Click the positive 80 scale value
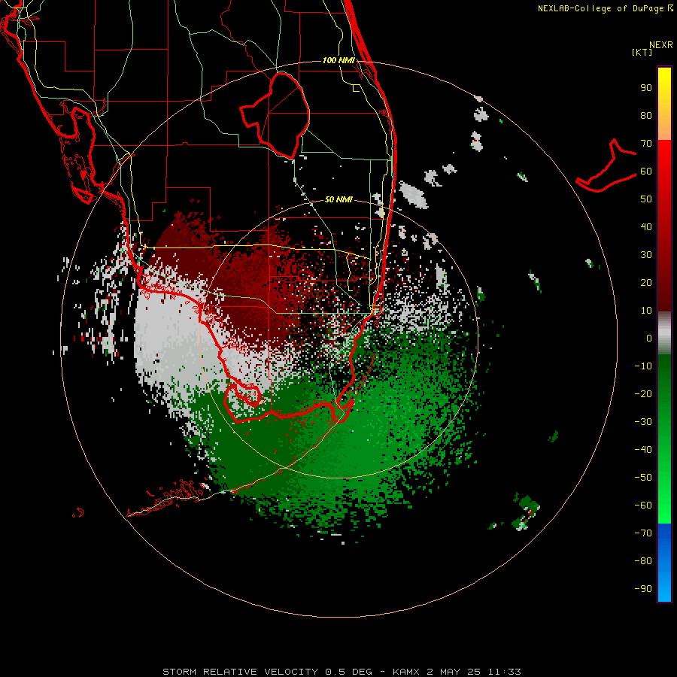The width and height of the screenshot is (677, 677). tap(646, 116)
